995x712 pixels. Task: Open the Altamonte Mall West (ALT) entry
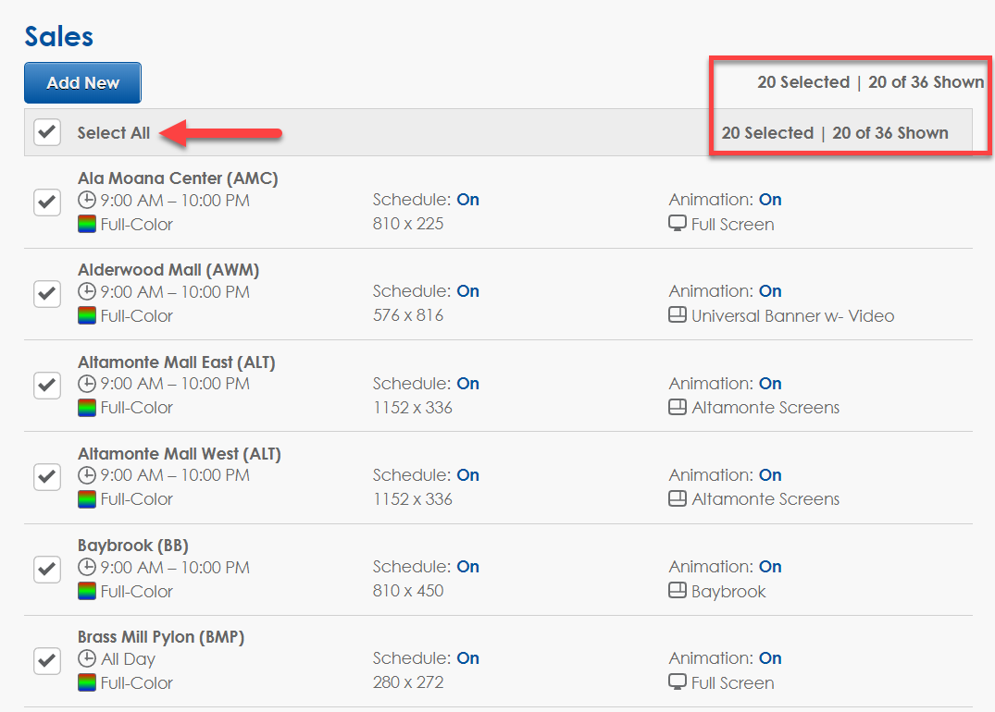tap(179, 454)
